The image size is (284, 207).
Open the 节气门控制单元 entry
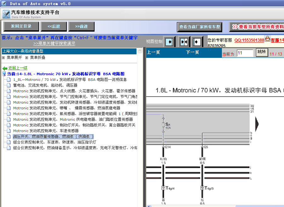[75, 97]
